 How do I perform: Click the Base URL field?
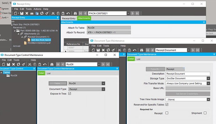pos(188,88)
